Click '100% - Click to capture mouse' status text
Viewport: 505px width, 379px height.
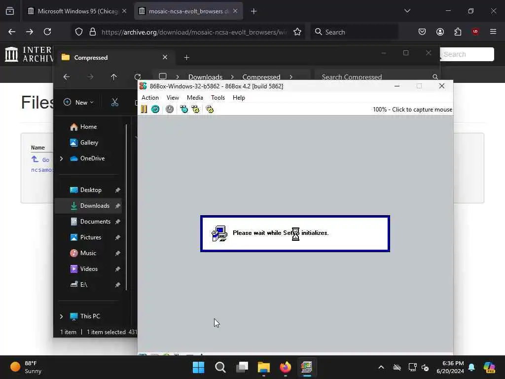click(412, 110)
